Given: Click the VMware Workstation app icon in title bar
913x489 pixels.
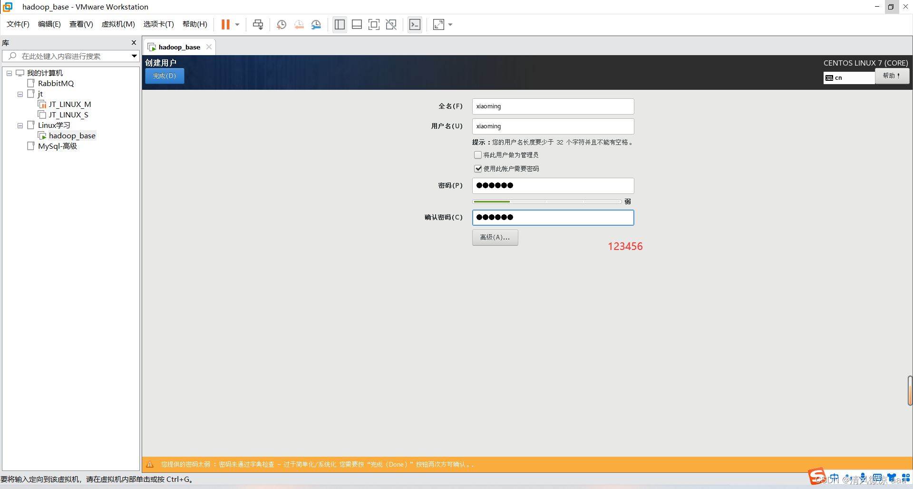Looking at the screenshot, I should coord(8,7).
